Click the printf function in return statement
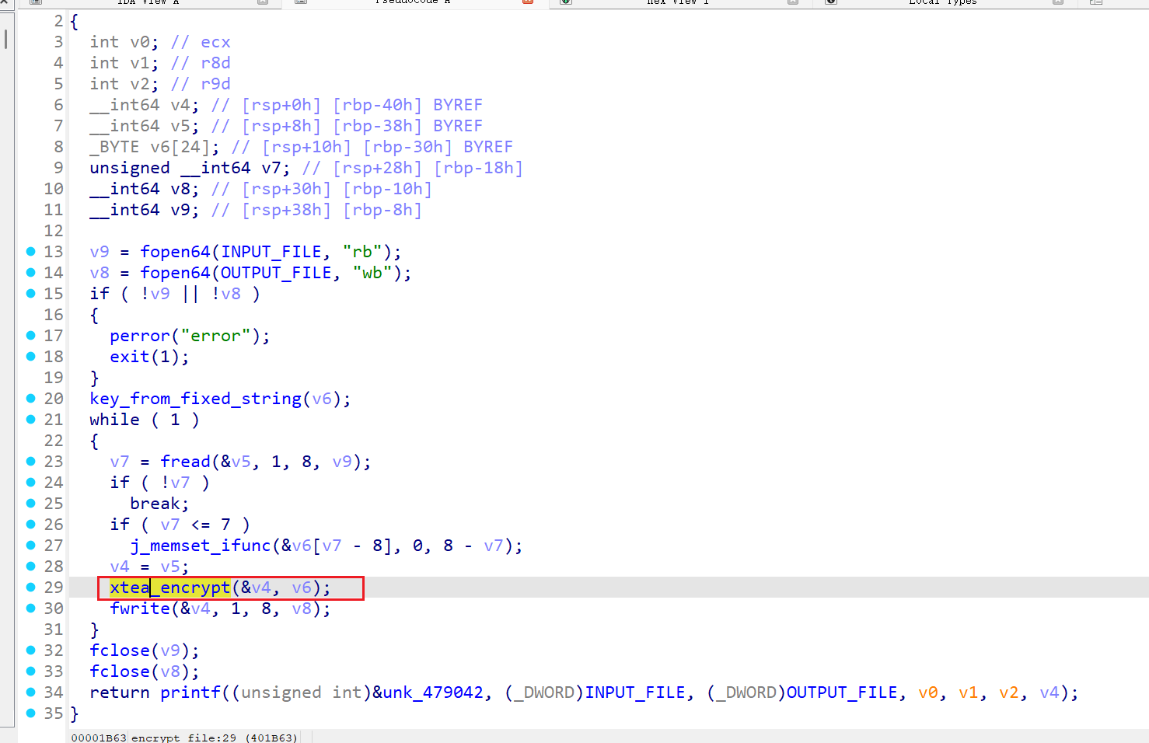 (x=190, y=692)
